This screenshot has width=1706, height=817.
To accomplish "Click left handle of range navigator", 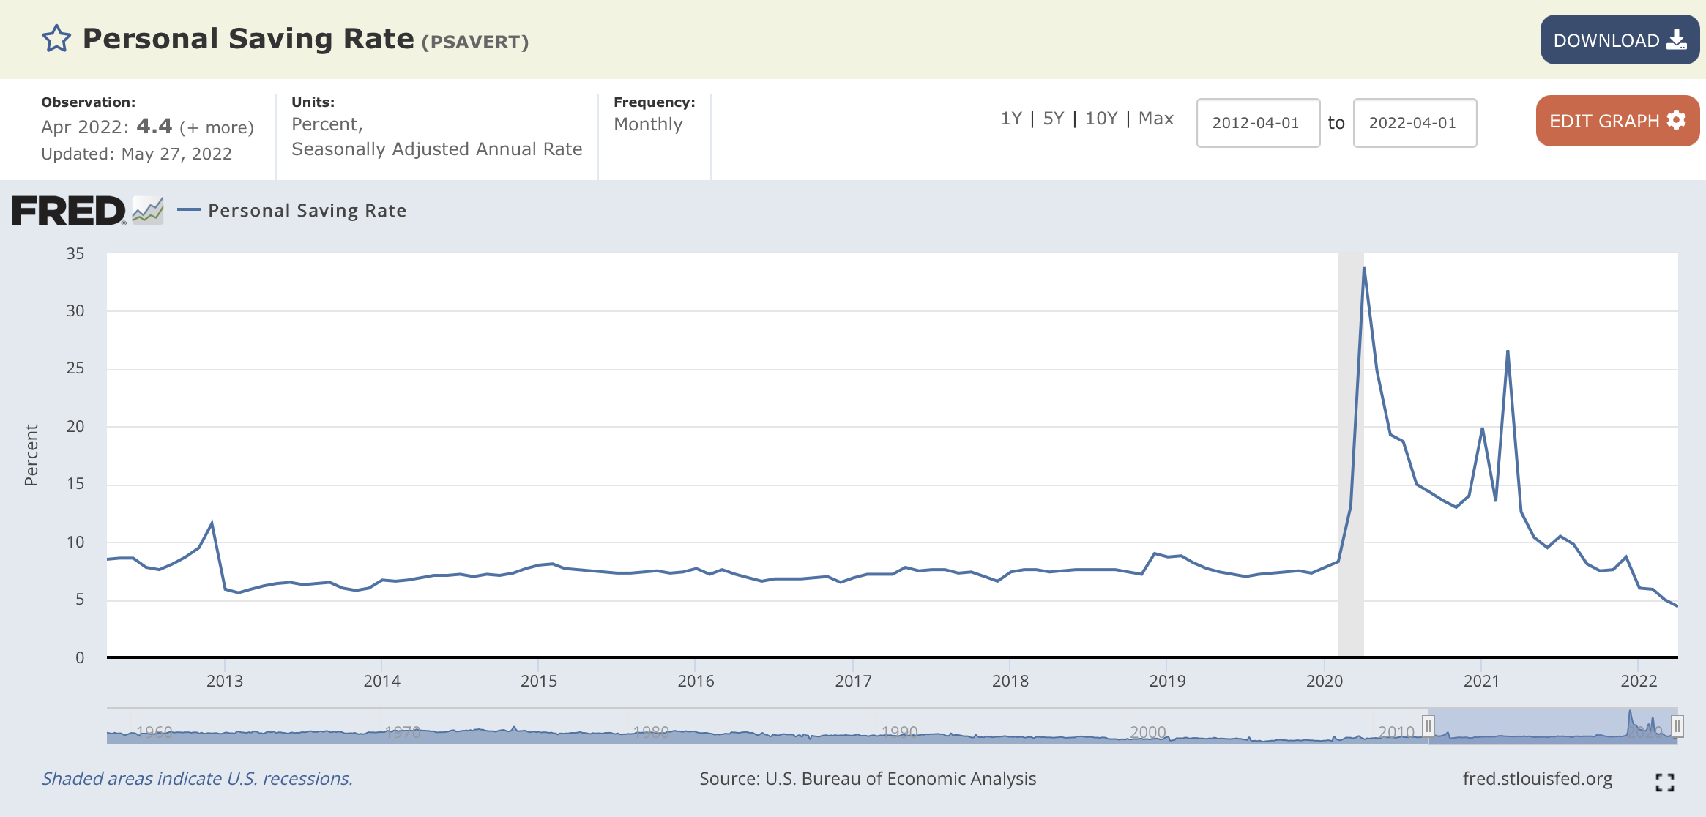I will [1428, 726].
